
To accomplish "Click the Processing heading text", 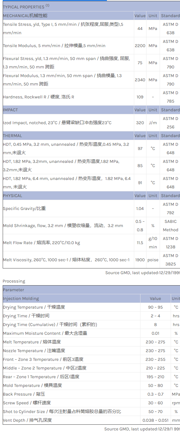I will point(14,281).
